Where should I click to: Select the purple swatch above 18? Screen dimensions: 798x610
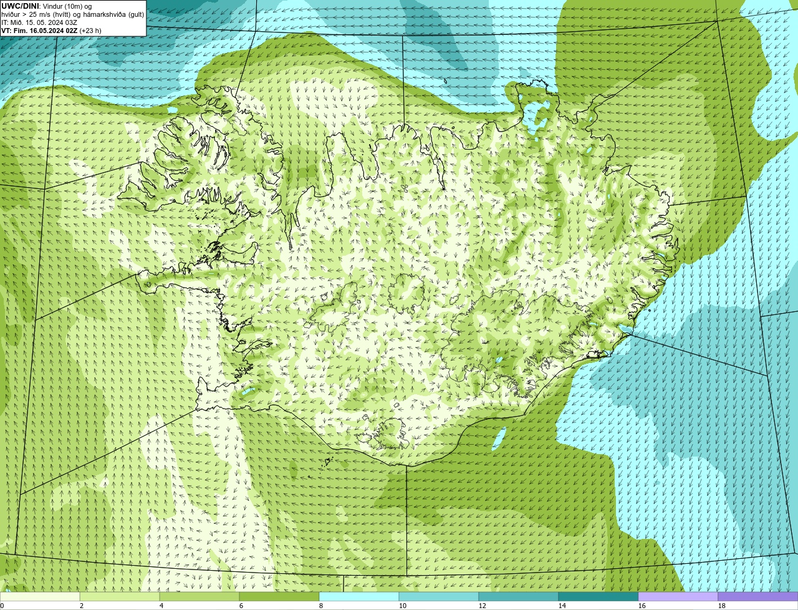click(758, 597)
